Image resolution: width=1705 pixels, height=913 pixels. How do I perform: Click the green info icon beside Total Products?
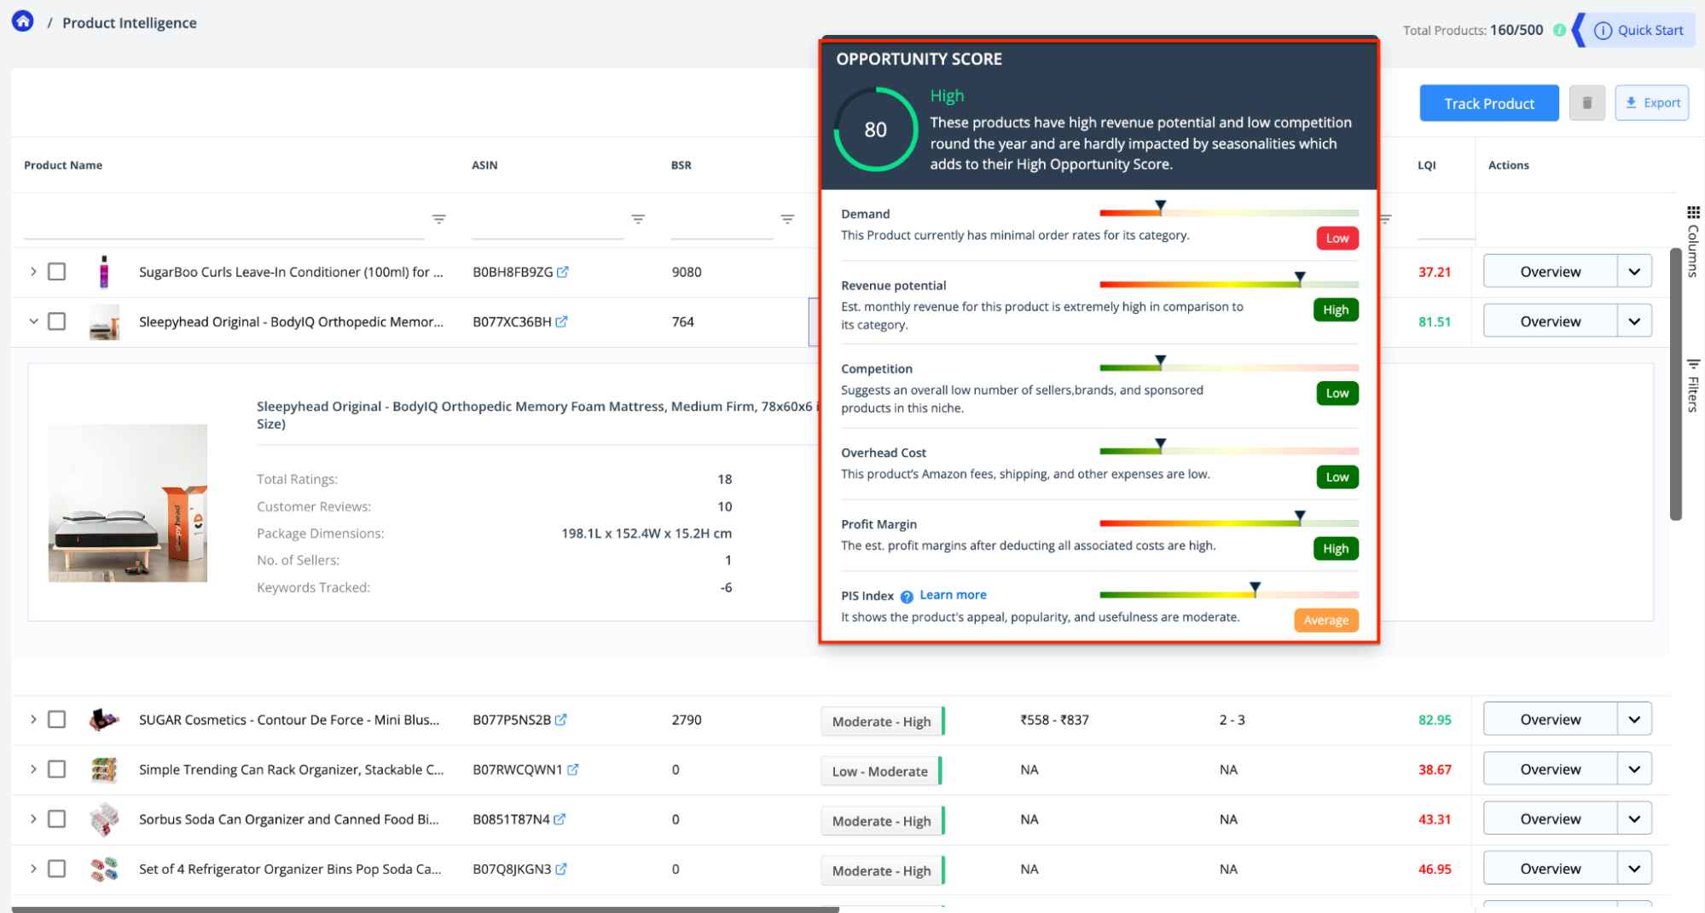pos(1559,31)
